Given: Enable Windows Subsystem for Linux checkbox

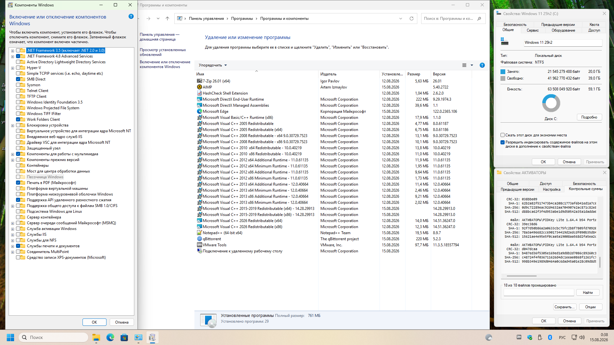Looking at the screenshot, I should point(18,211).
